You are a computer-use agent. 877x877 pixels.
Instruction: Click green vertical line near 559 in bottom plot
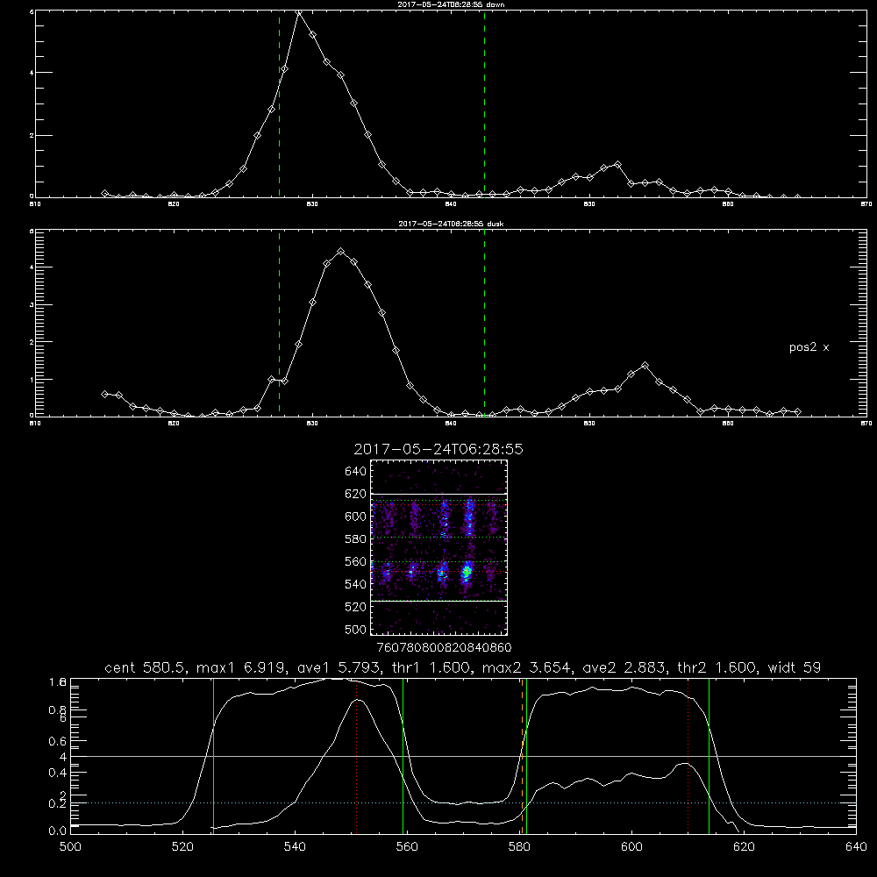pos(403,756)
